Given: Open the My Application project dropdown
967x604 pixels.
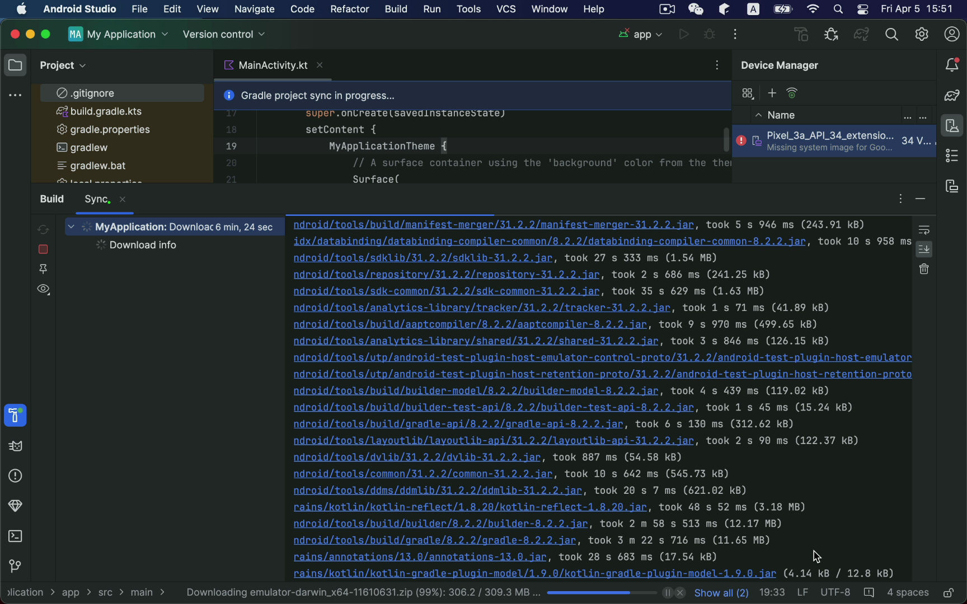Looking at the screenshot, I should coord(119,35).
